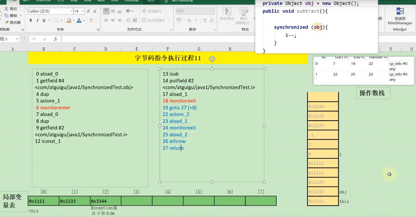
Task: Click the '18 monitorexit' red line
Action: tap(179, 101)
